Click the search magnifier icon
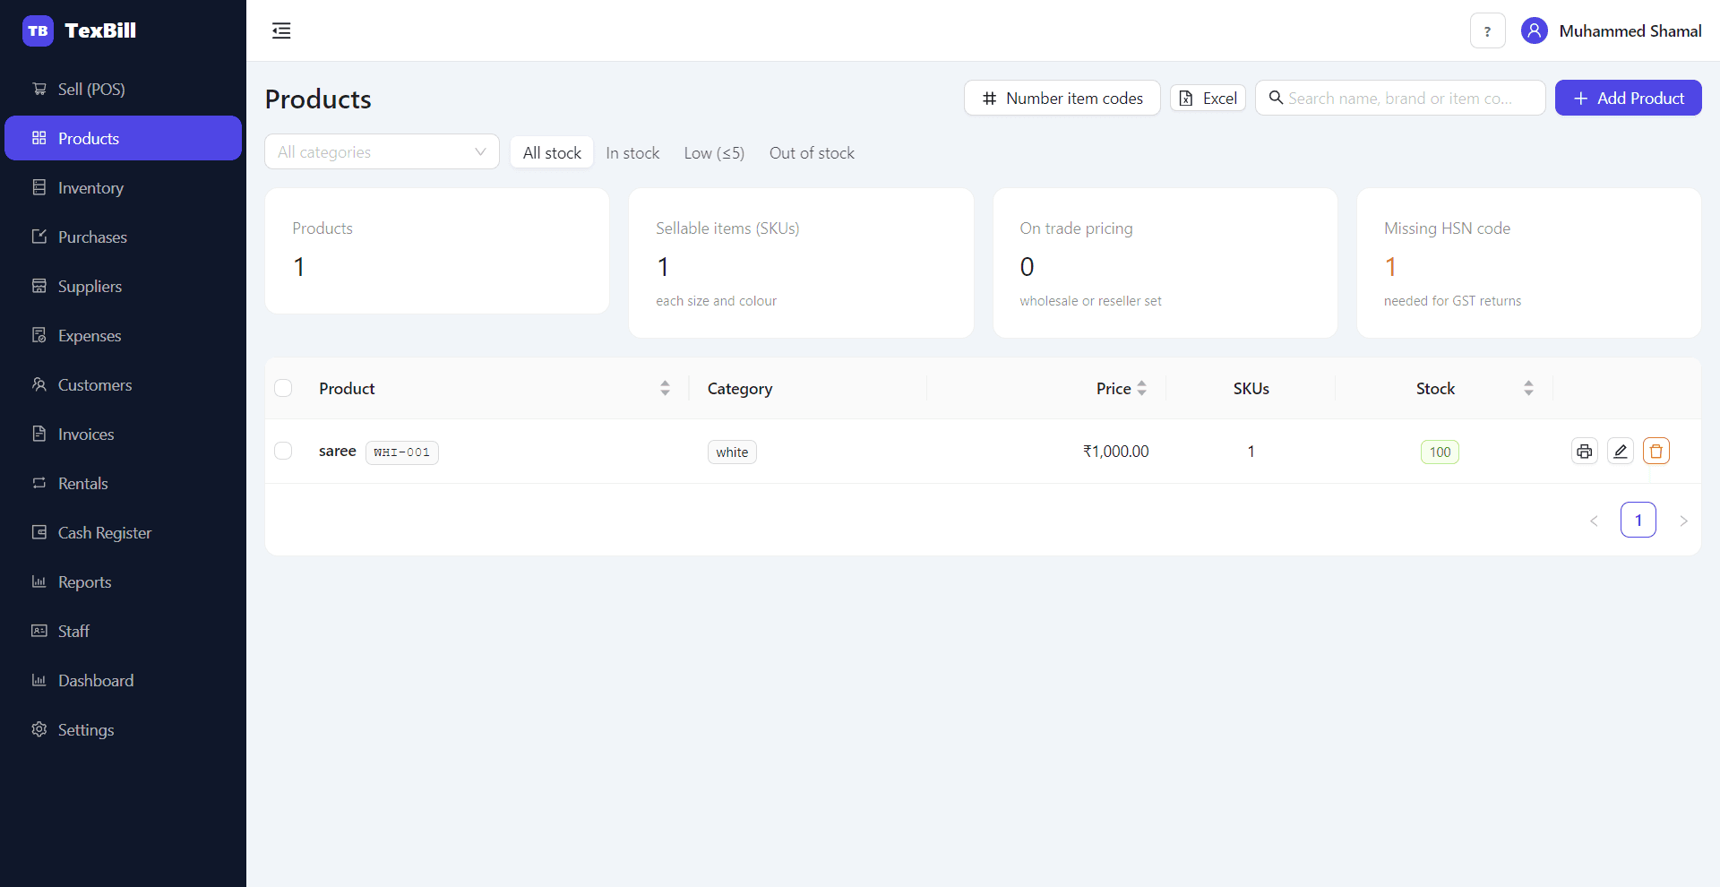 (1276, 98)
